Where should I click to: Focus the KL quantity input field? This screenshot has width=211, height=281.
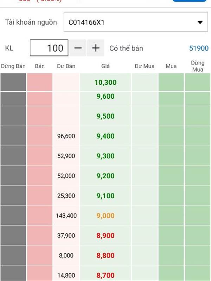point(49,48)
